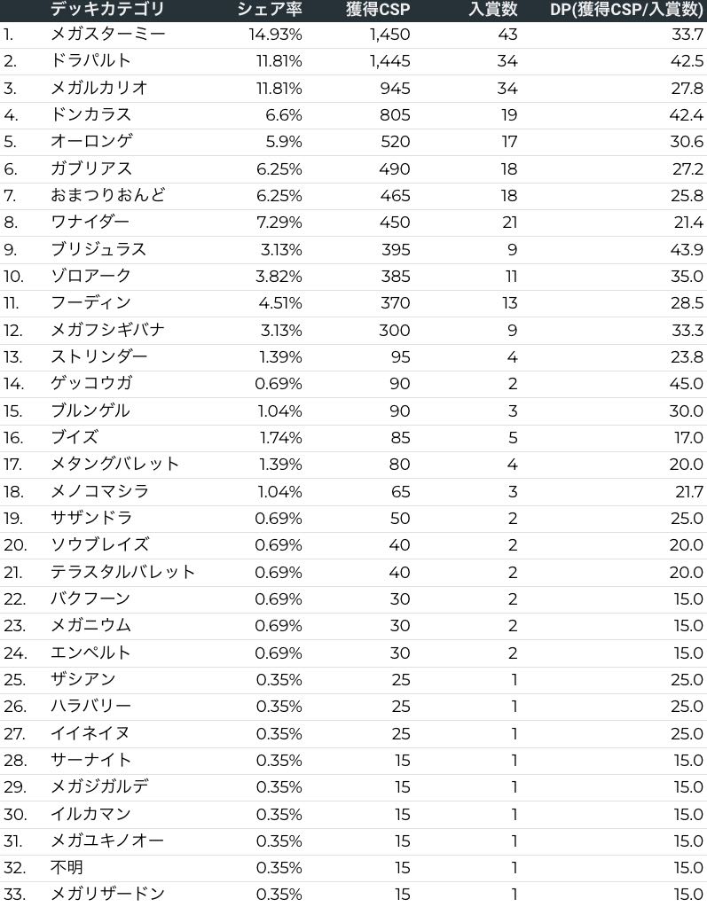Select the 入賞数 column header
The height and width of the screenshot is (907, 707).
(x=492, y=10)
